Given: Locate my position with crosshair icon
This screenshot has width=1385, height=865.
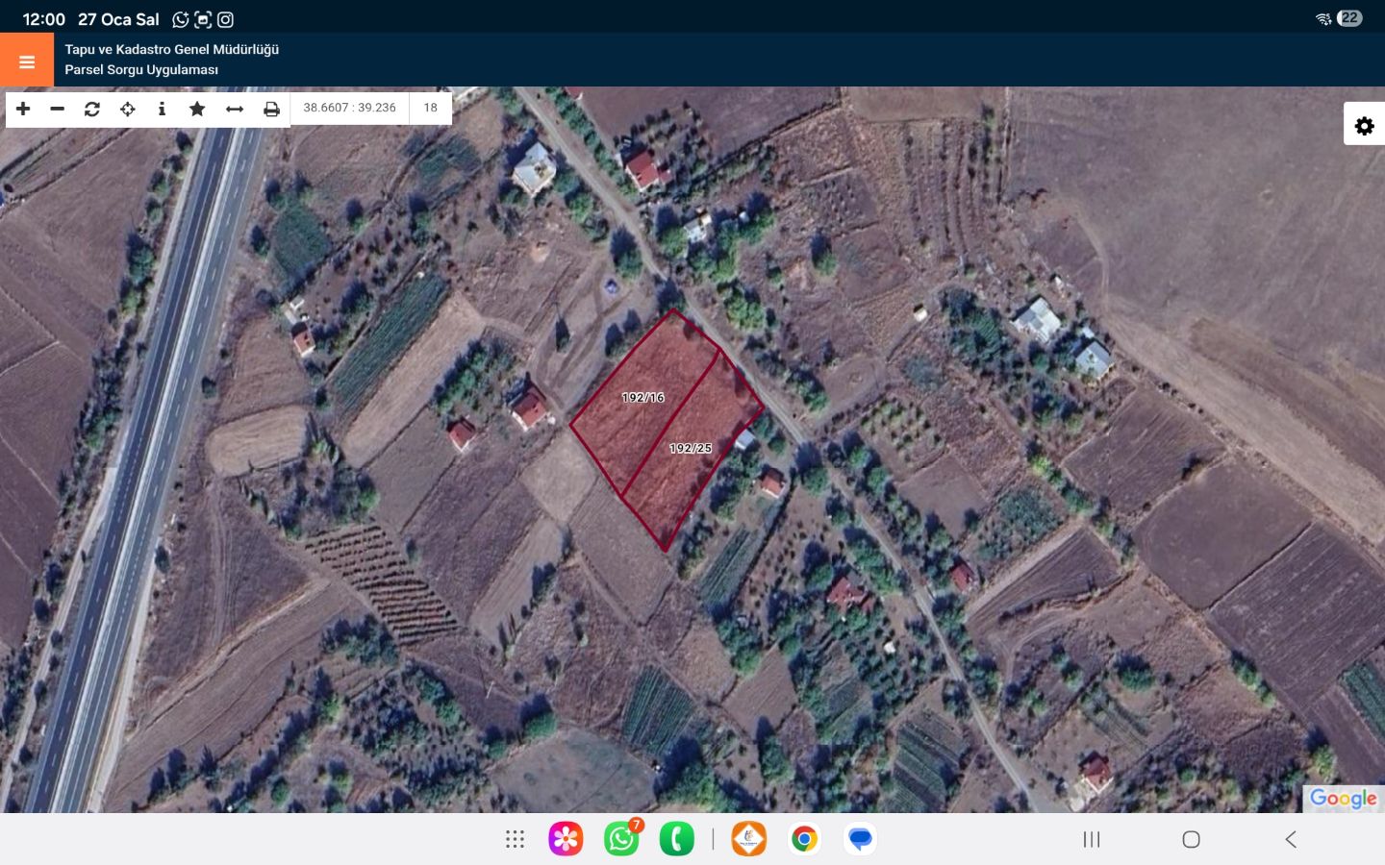Looking at the screenshot, I should tap(127, 109).
